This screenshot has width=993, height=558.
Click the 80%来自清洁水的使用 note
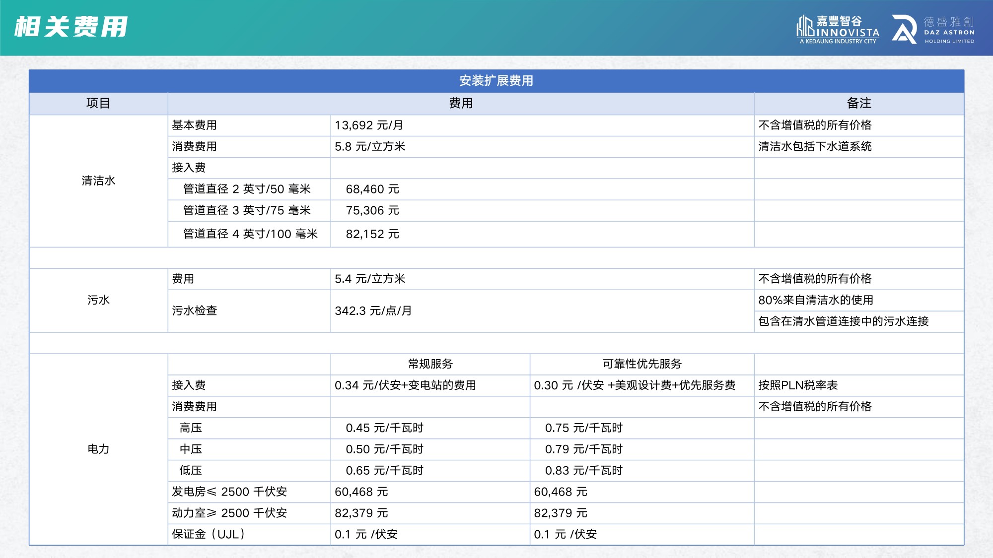(x=815, y=300)
